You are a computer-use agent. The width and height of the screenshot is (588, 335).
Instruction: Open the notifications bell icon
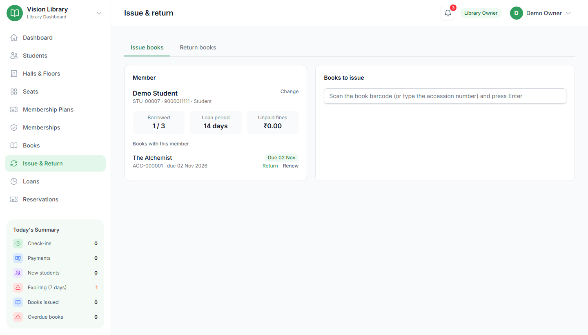448,13
